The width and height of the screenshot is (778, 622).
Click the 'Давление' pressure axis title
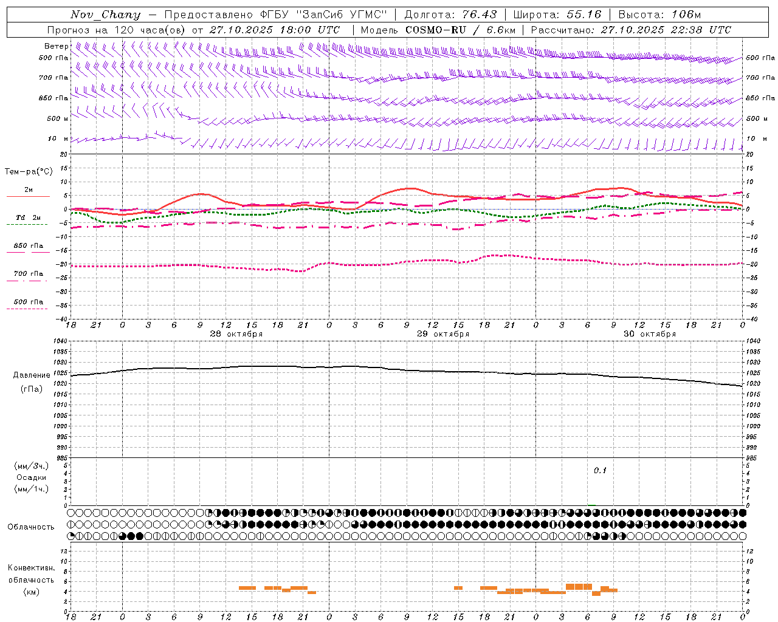pos(32,375)
